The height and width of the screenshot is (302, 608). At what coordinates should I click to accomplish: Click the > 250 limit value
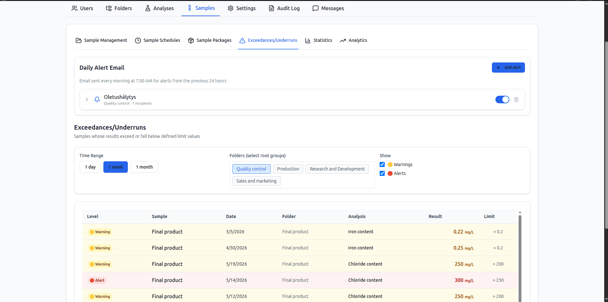pyautogui.click(x=498, y=280)
